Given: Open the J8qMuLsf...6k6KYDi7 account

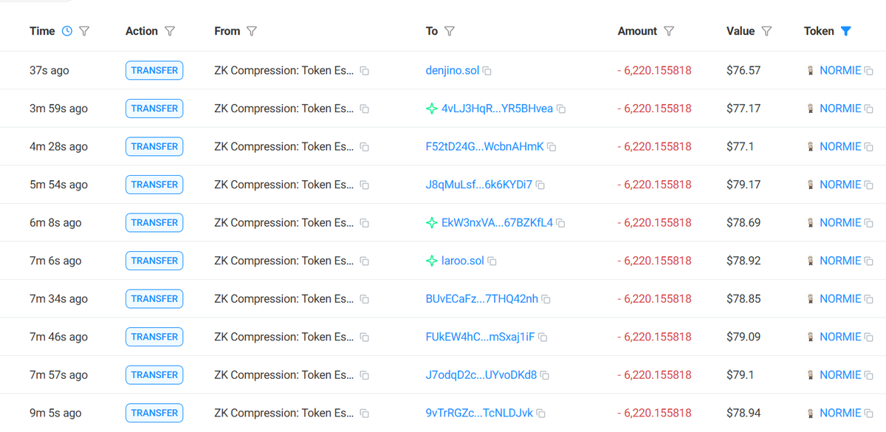Looking at the screenshot, I should (x=479, y=185).
